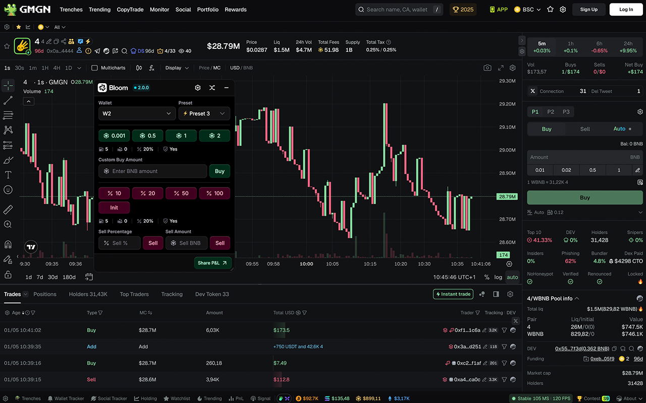Select the Sell tab in trade panel
646x403 pixels.
[585, 129]
